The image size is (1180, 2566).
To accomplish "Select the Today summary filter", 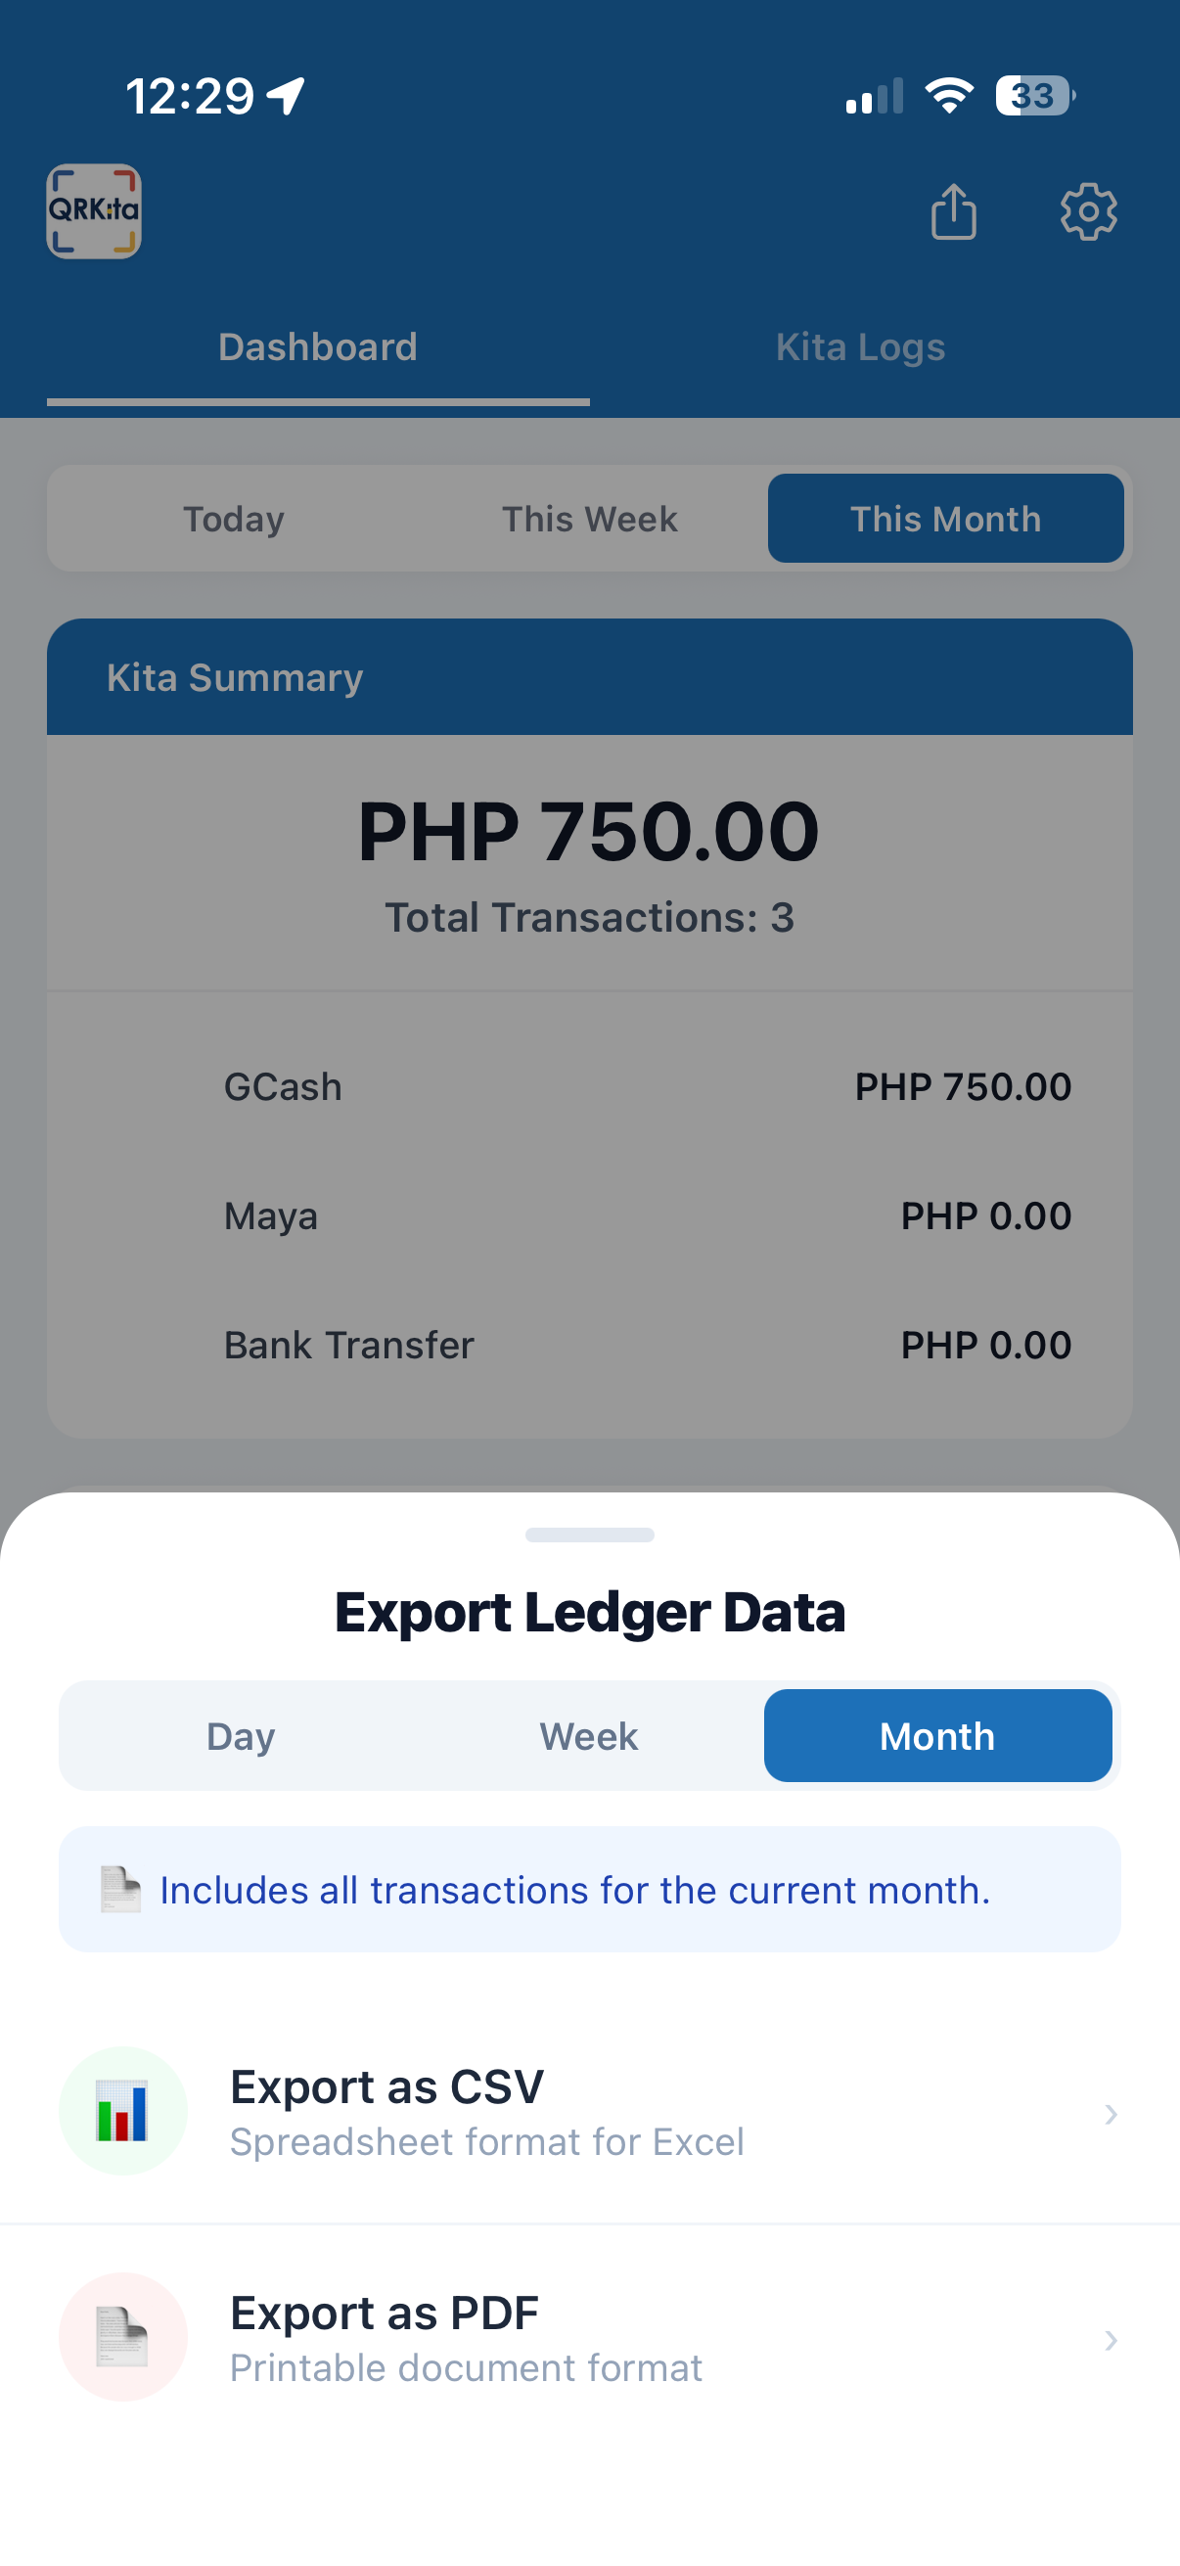I will click(234, 519).
